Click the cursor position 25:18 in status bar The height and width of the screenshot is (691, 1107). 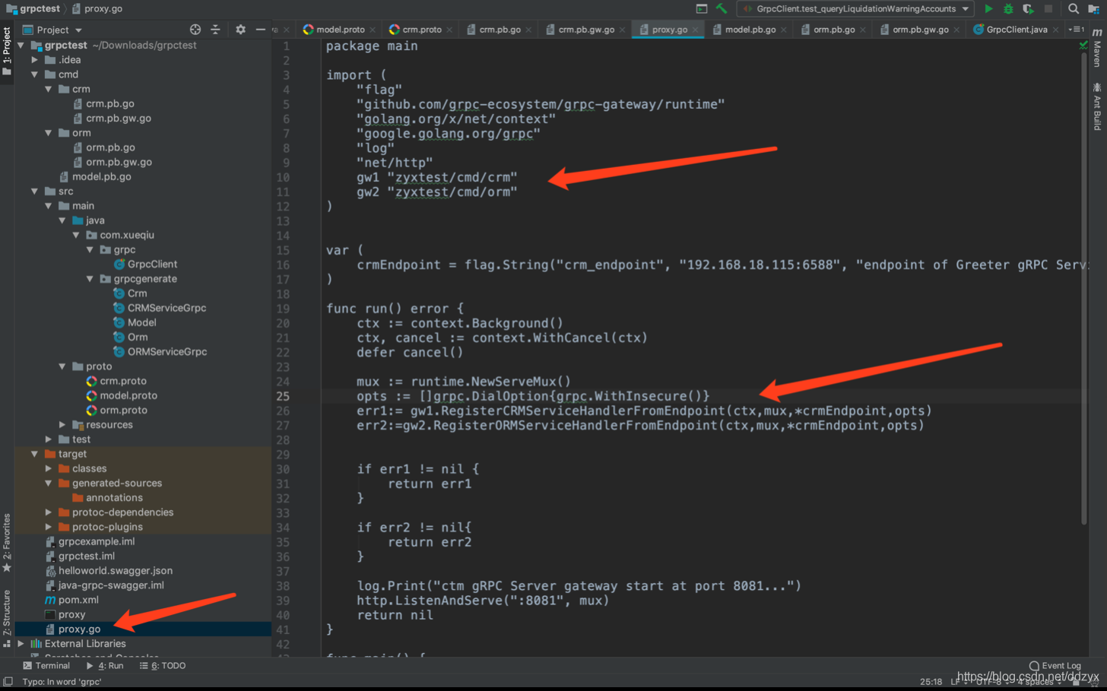931,682
